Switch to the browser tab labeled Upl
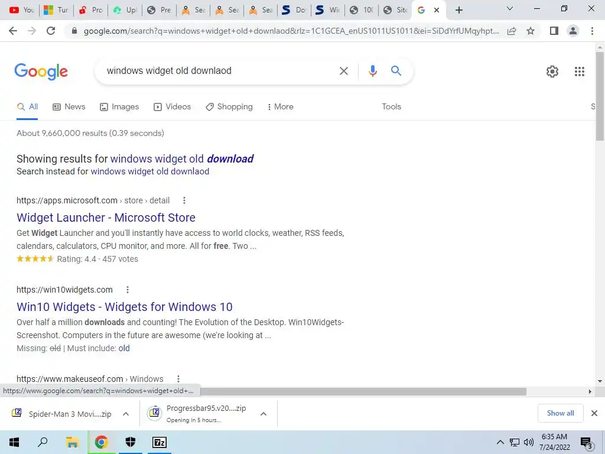The image size is (605, 454). coord(125,10)
